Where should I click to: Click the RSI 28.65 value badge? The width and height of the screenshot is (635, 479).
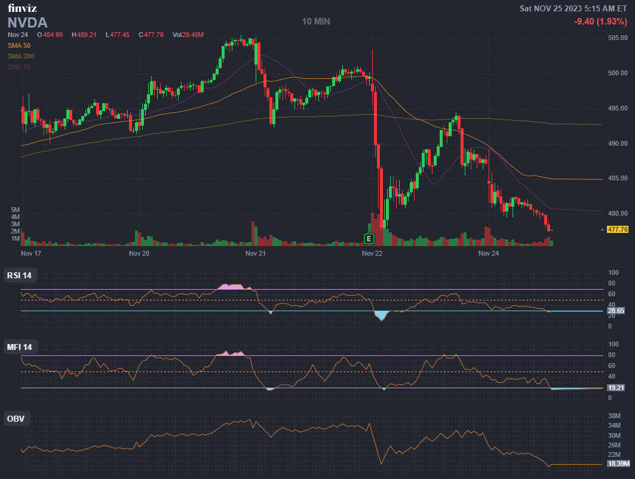click(x=616, y=311)
